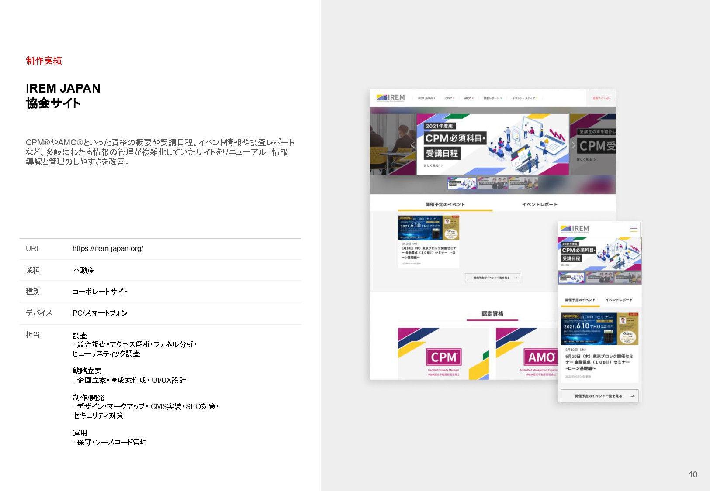Expand the 調査レポート dropdown
This screenshot has width=710, height=491.
click(492, 98)
